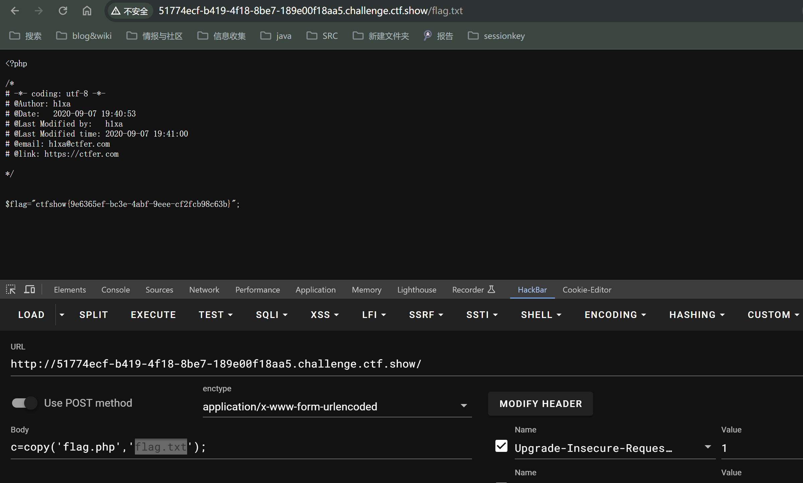Activate the DevTools inspect element icon

(11, 290)
